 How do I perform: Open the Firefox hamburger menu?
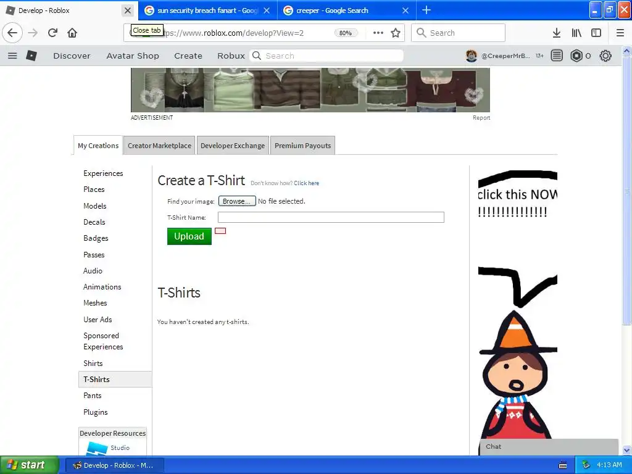(620, 33)
